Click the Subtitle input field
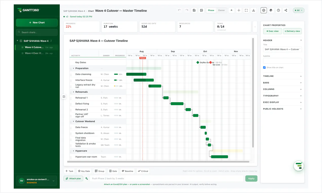Viewport: 322px width, 193px height. click(x=282, y=61)
